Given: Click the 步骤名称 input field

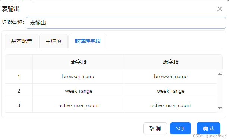Looking at the screenshot, I should coord(126,23).
